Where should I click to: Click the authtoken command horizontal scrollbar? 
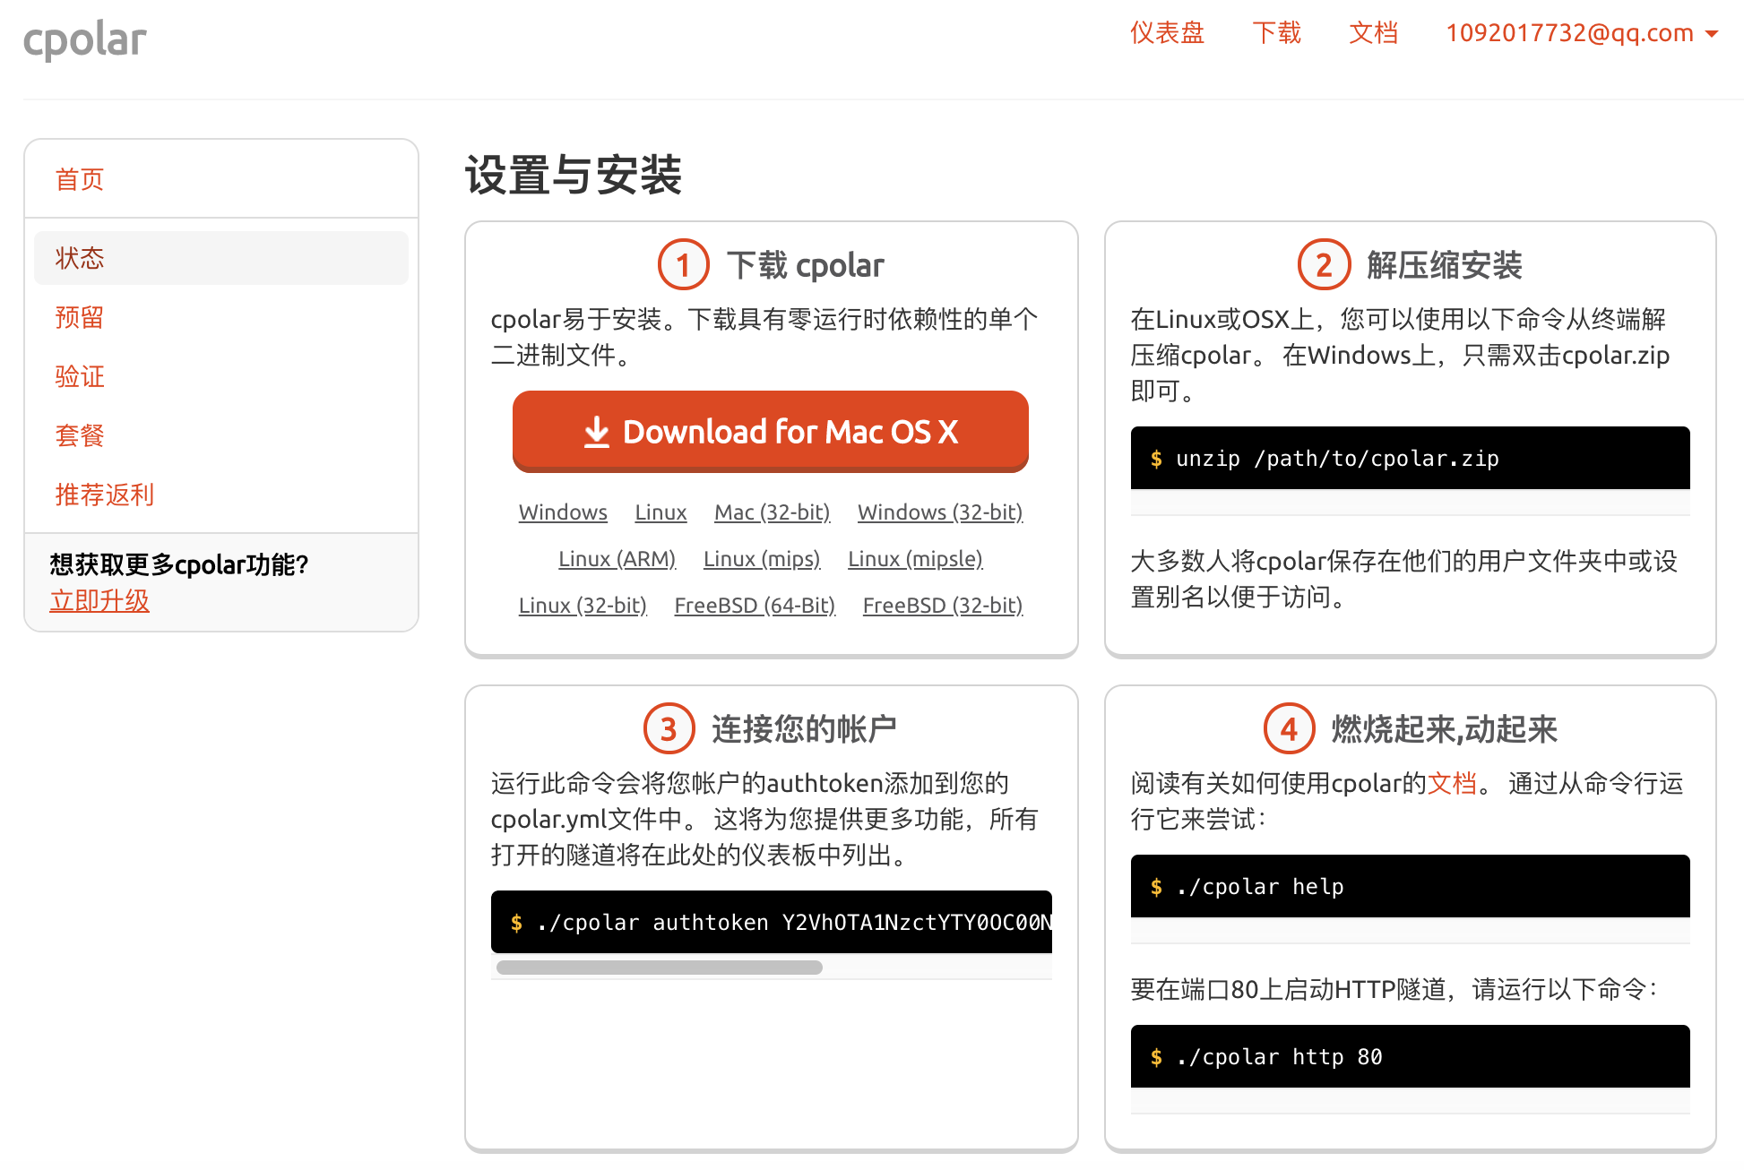pos(660,968)
